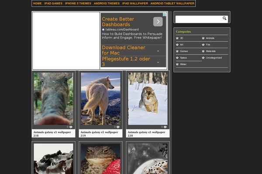Click the star icon beside 3D category
262x174 pixels.
tap(177, 38)
